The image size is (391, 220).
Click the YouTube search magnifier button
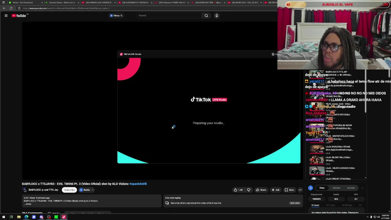[x=206, y=16]
